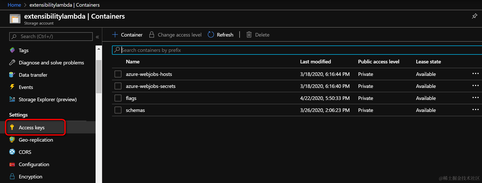The width and height of the screenshot is (482, 183).
Task: Click the Encryption padlock icon
Action: coord(12,176)
